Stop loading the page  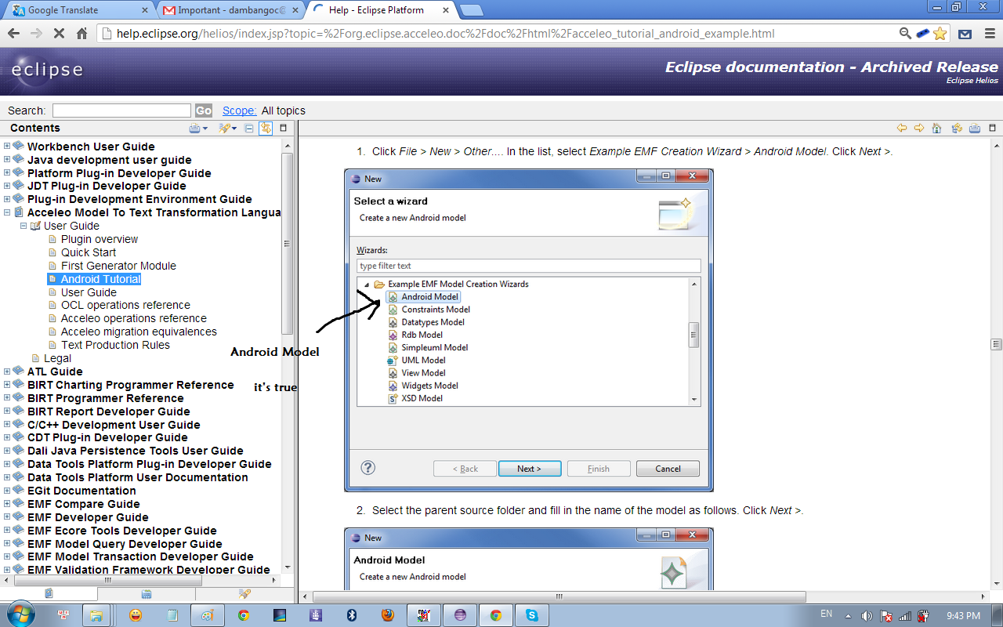(x=59, y=34)
